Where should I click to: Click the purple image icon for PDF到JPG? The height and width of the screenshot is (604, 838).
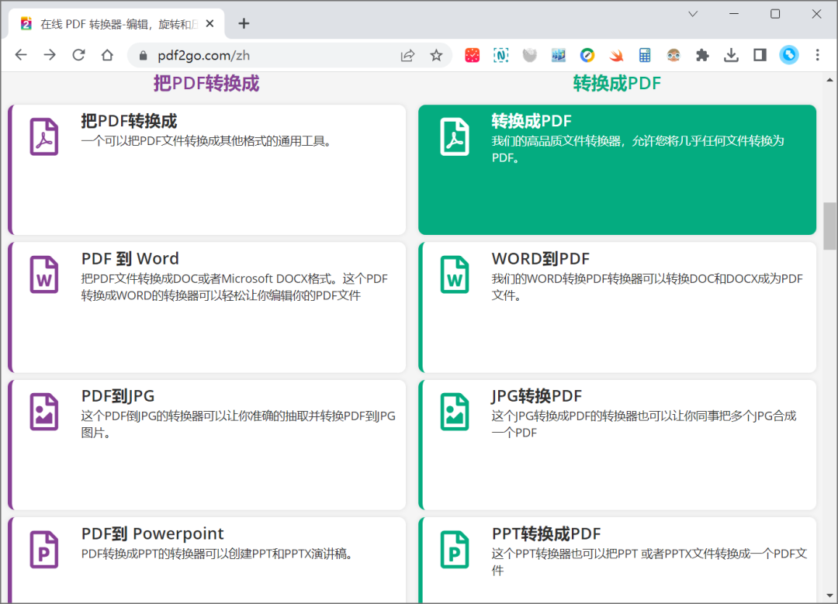point(43,412)
